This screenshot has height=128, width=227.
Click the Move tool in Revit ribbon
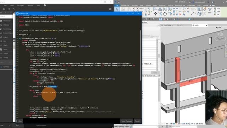pos(155,14)
